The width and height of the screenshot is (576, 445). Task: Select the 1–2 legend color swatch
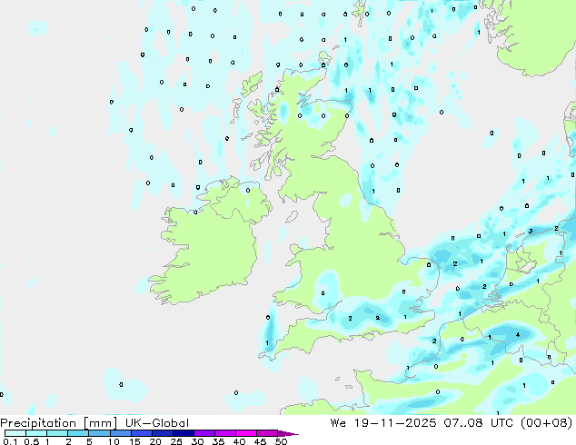coord(57,433)
